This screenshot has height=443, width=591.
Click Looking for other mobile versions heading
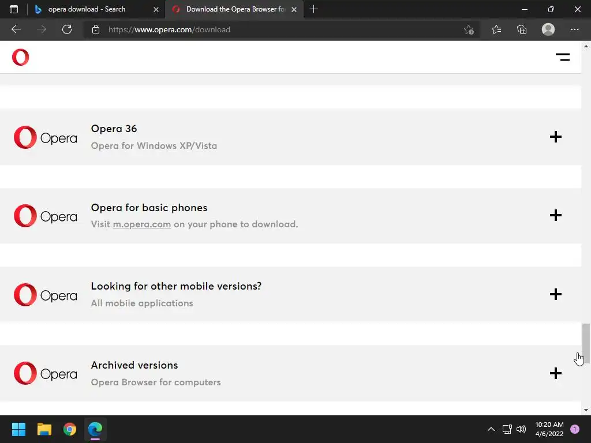[176, 286]
